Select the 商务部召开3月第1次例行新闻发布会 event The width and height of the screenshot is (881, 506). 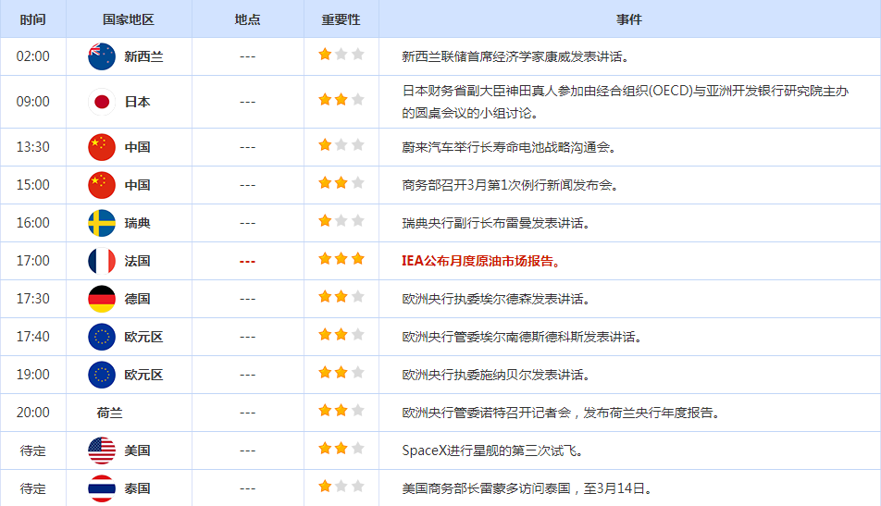coord(510,185)
